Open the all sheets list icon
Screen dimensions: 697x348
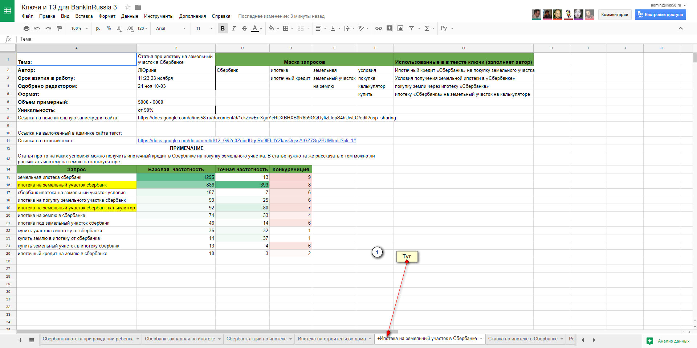click(x=32, y=340)
